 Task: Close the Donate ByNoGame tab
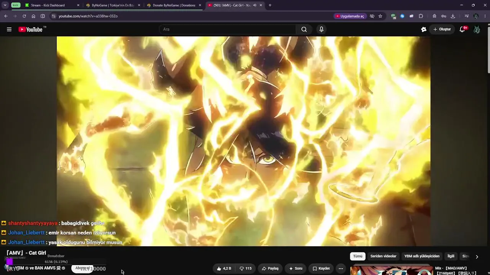[x=200, y=5]
